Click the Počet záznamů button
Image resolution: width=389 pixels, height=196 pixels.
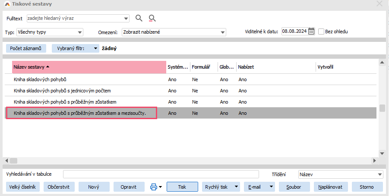[x=26, y=48]
